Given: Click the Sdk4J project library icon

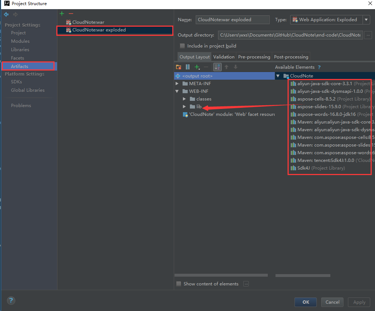Looking at the screenshot, I should [x=293, y=168].
